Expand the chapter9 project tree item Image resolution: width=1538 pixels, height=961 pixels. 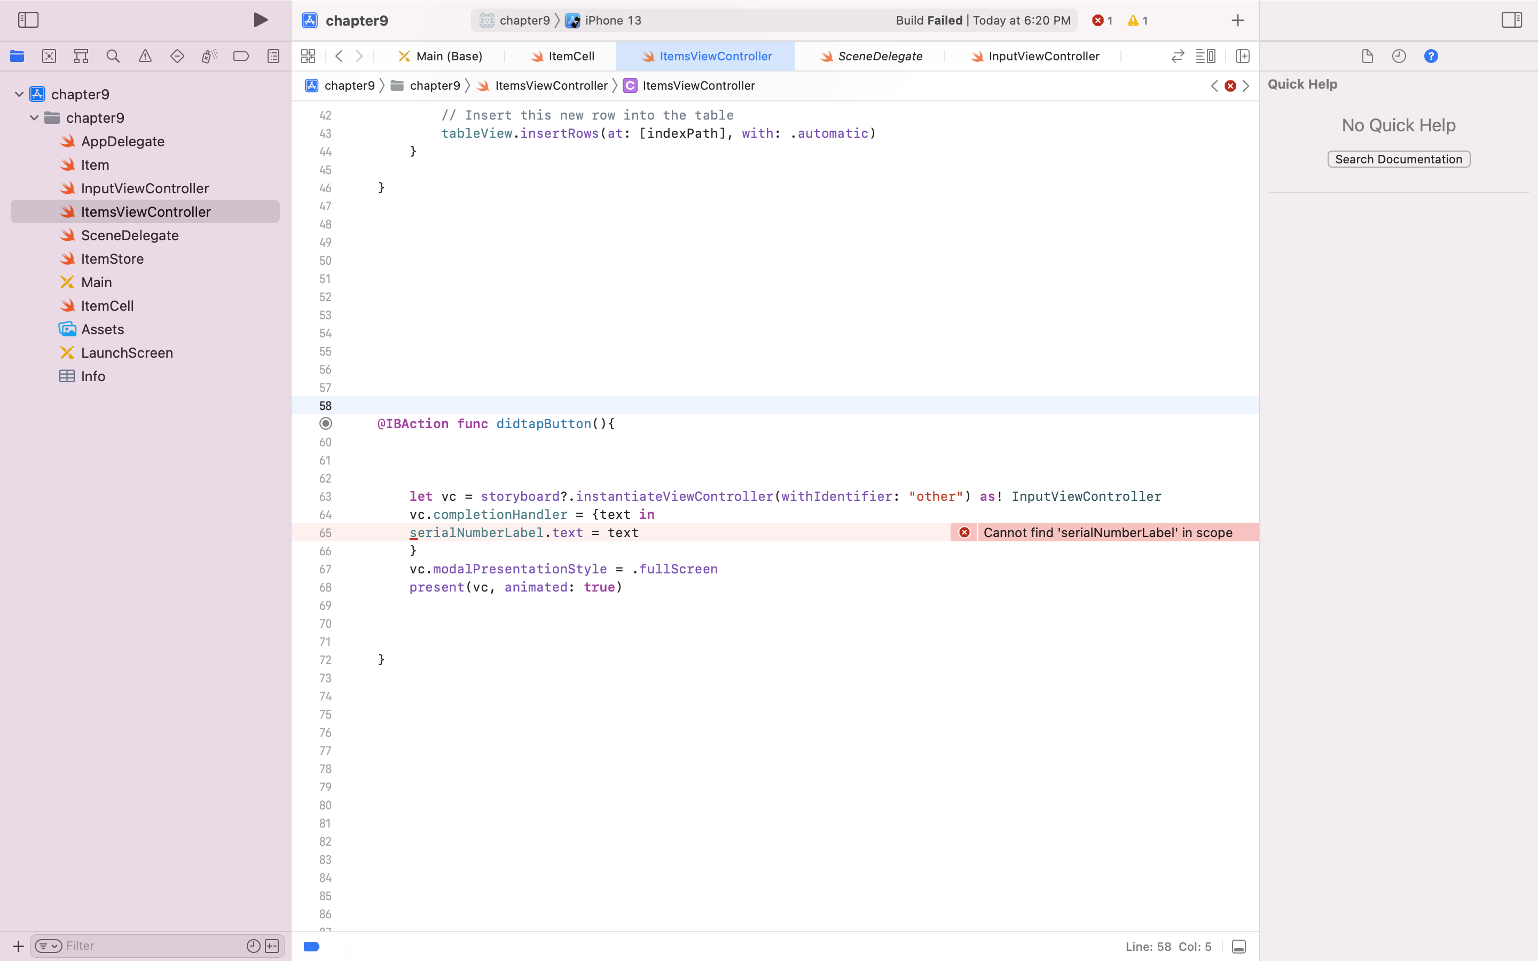pos(19,94)
